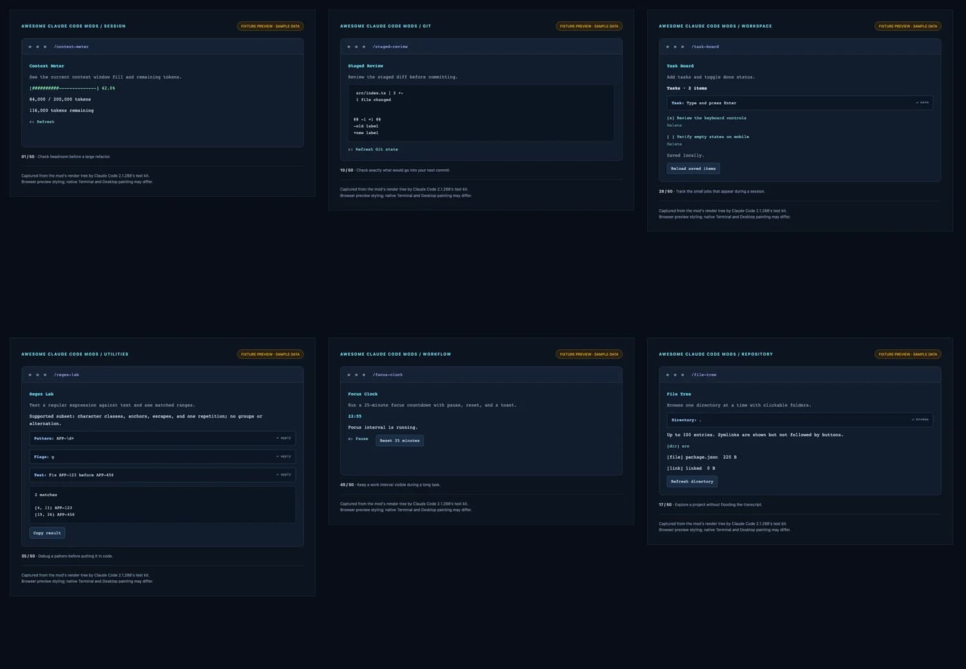Check off 'Verify empty states on mobile'
This screenshot has height=669, width=966.
(708, 136)
